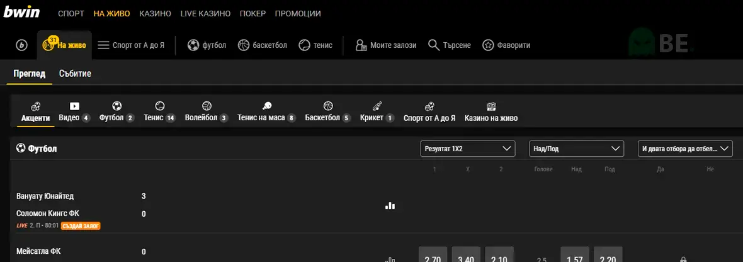Expand И двата отбора да отбележат dropdown
The height and width of the screenshot is (262, 743).
tap(685, 149)
